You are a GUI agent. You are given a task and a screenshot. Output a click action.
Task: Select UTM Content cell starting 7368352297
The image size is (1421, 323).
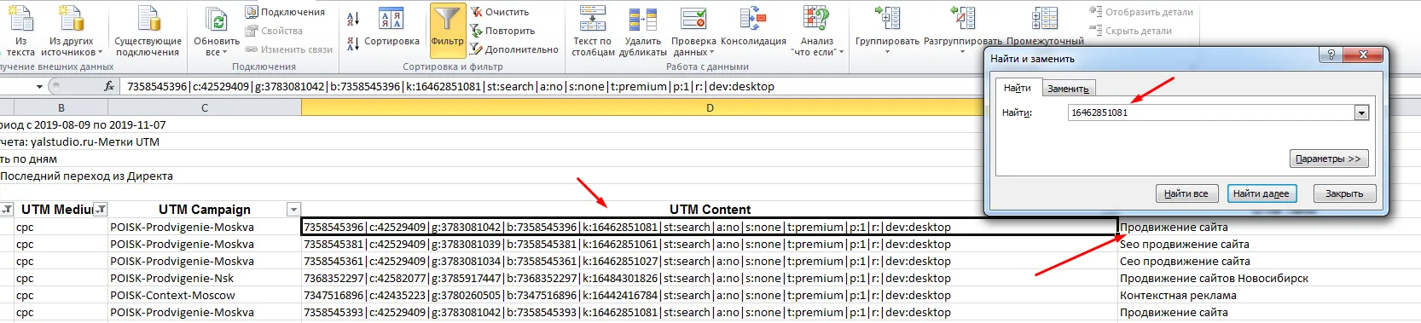710,278
